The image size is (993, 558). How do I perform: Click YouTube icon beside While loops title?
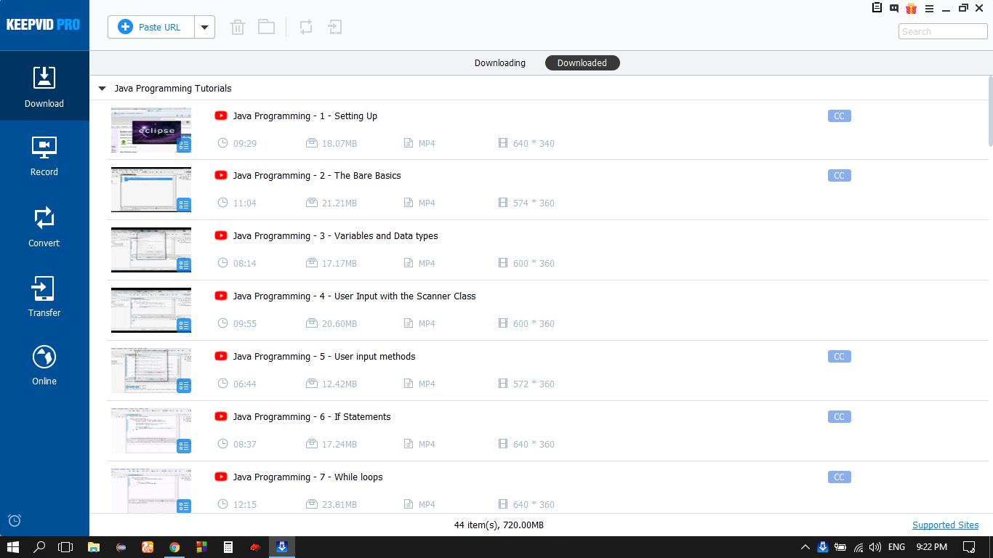221,477
